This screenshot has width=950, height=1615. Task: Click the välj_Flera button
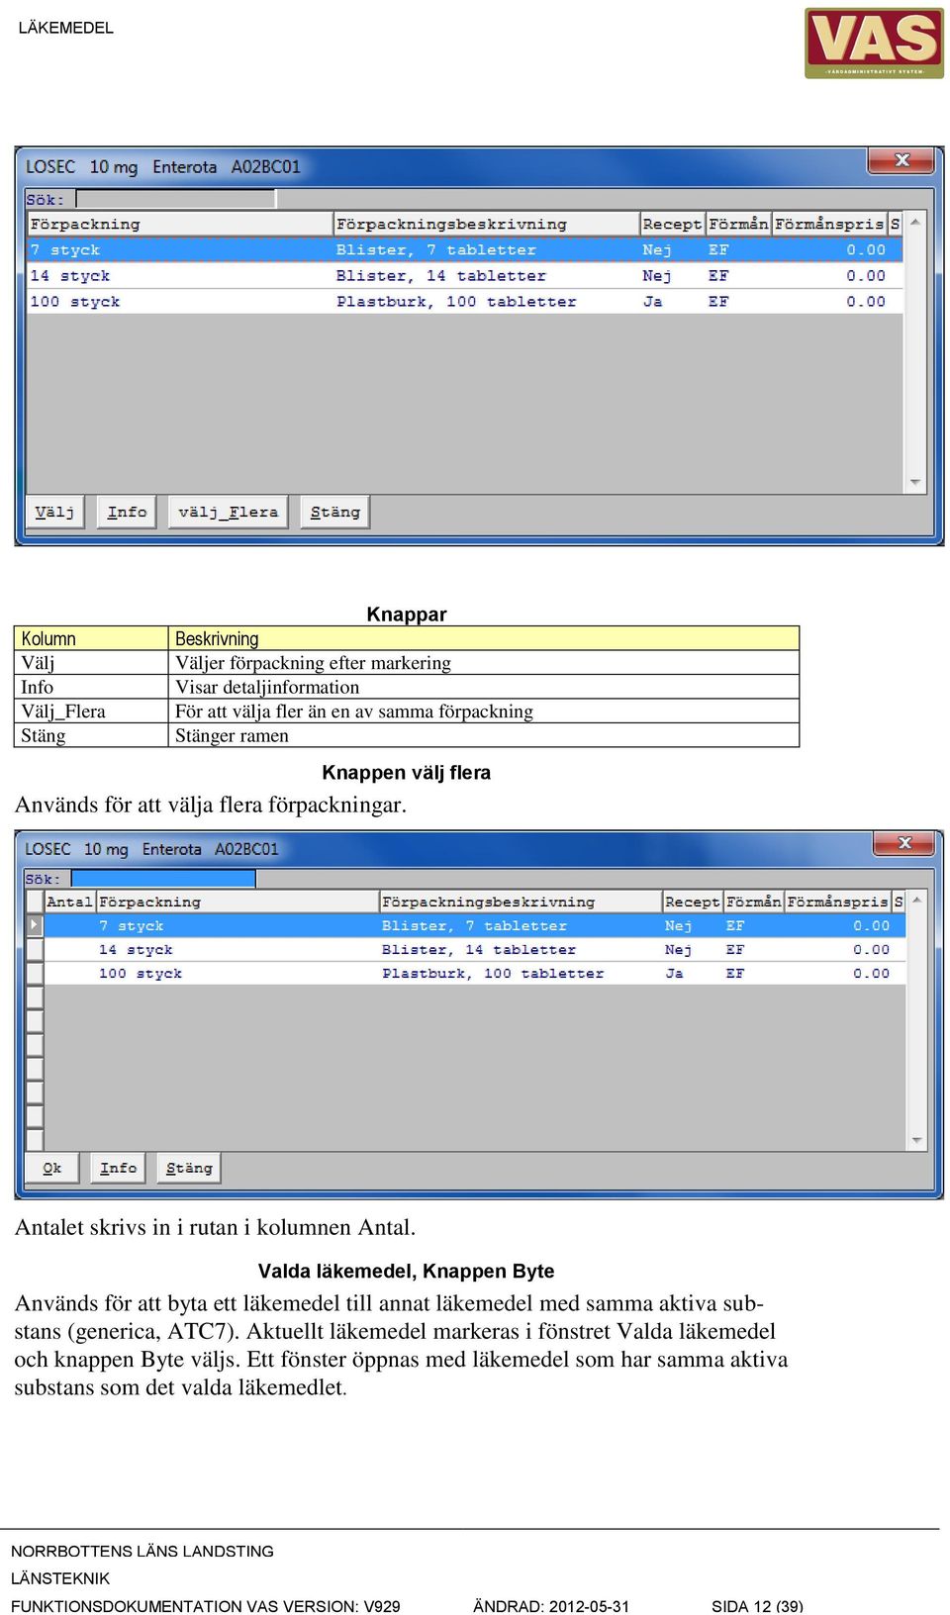(228, 512)
